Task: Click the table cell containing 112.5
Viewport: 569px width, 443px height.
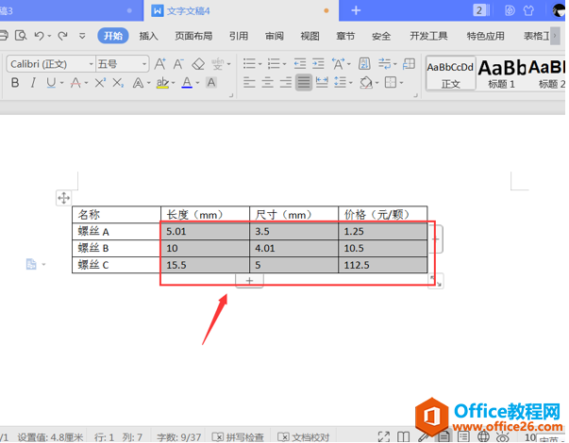Action: tap(382, 265)
